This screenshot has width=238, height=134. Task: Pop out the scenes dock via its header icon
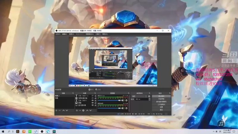click(x=73, y=93)
